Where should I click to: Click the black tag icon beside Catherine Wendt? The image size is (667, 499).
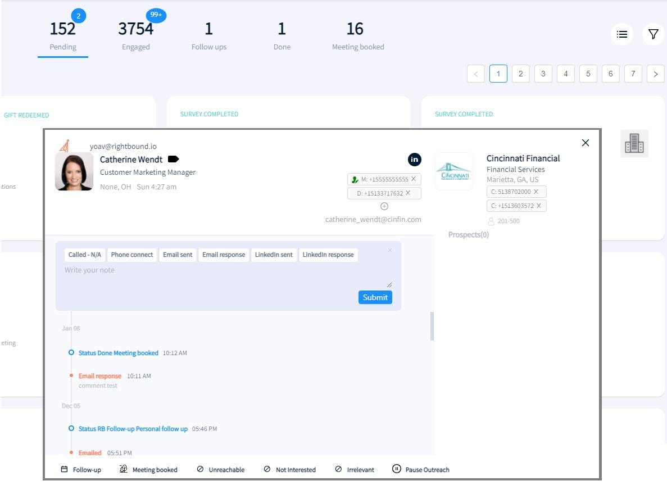click(x=173, y=160)
